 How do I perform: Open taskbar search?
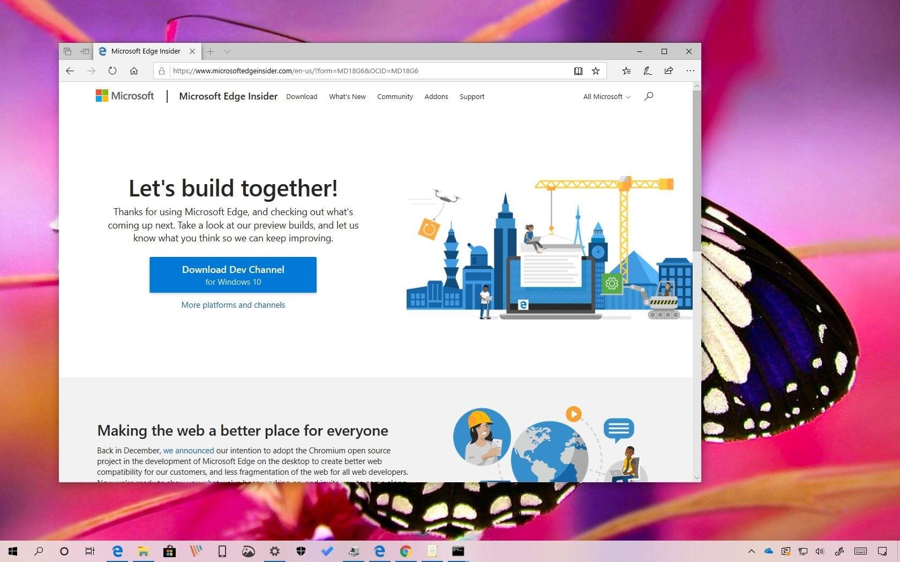click(x=39, y=551)
